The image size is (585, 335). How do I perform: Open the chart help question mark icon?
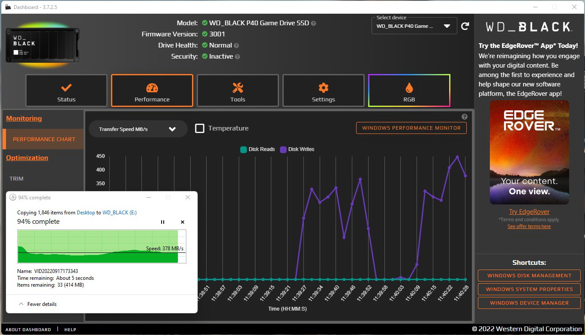[x=465, y=117]
